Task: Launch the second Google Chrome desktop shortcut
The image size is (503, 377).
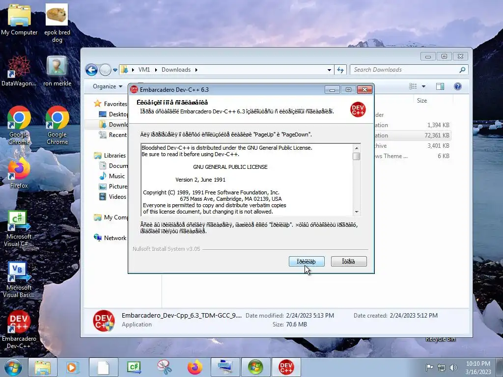Action: pos(57,125)
